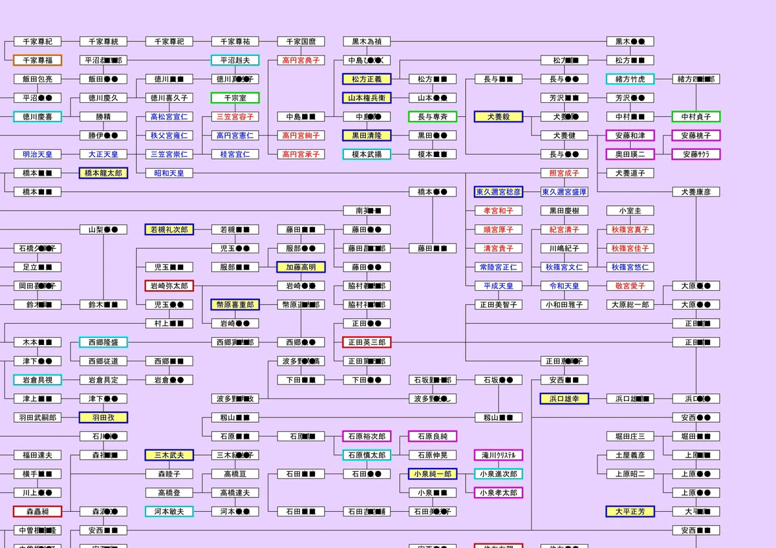Click the 犬養道子 box
This screenshot has width=776, height=548.
click(x=631, y=173)
